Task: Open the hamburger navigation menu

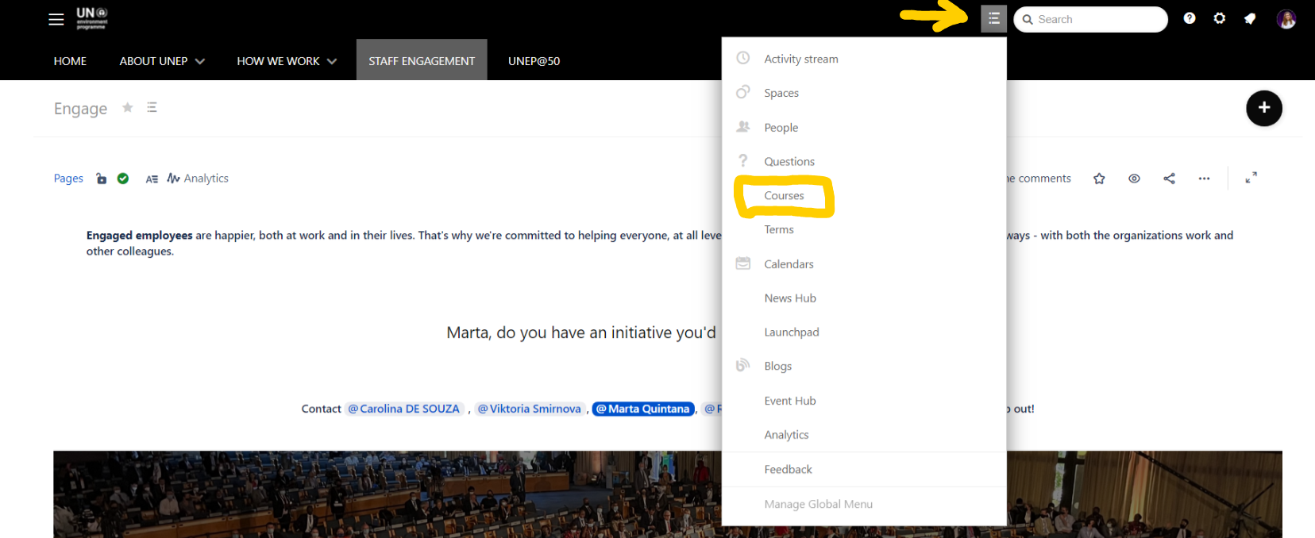Action: [56, 19]
